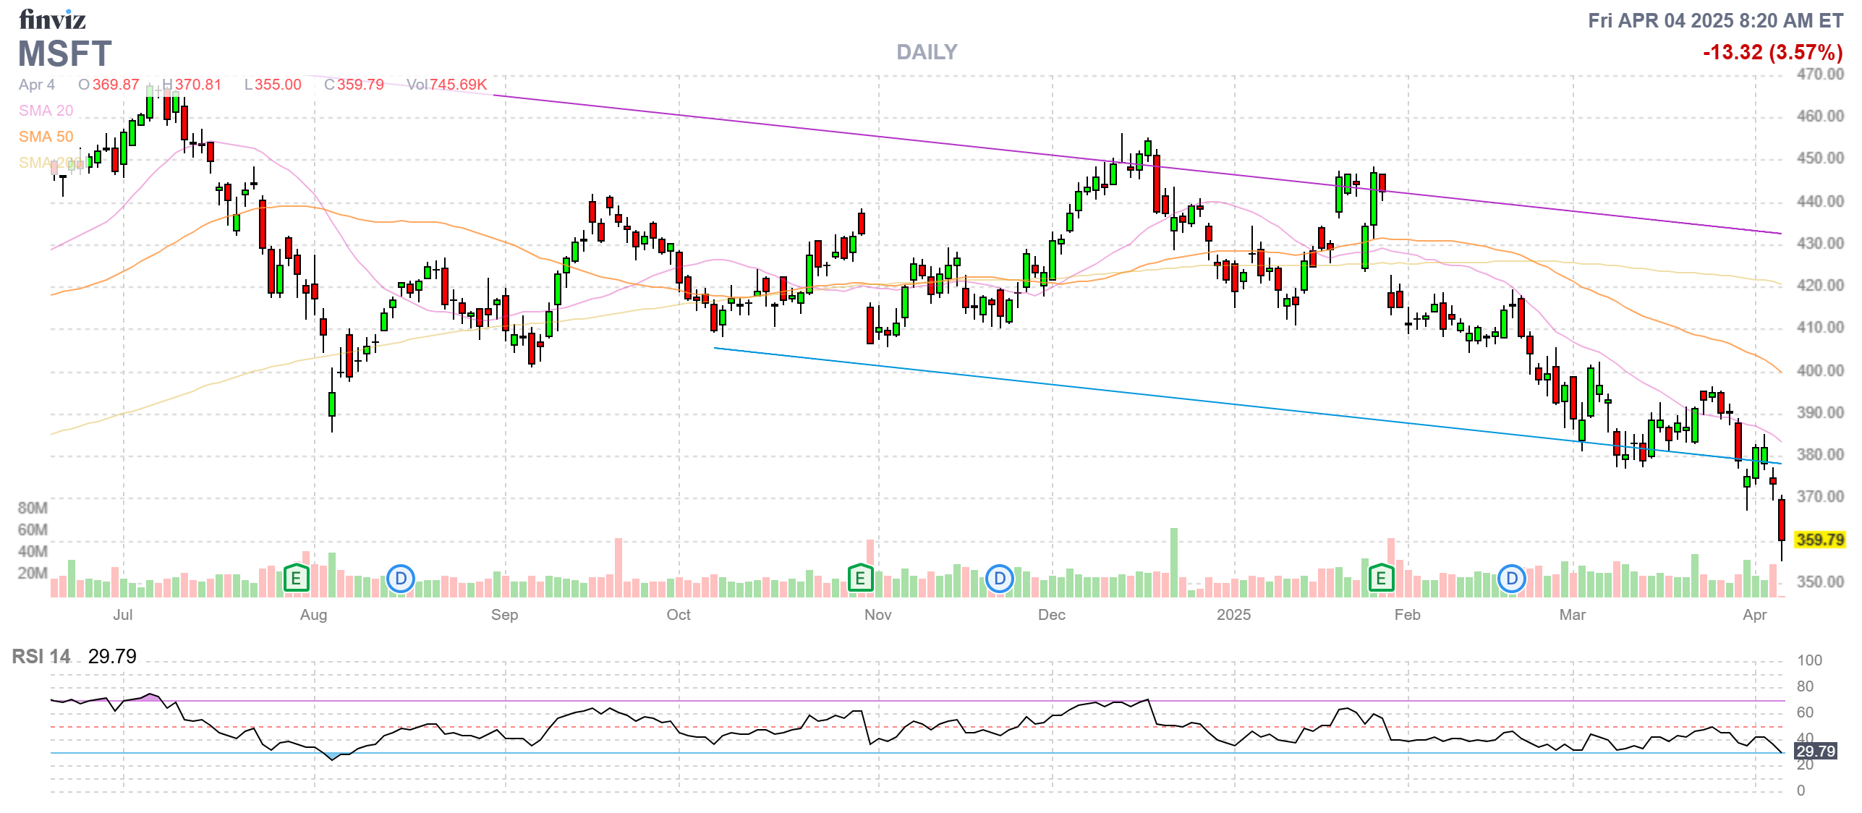1862x813 pixels.
Task: Click the low value 355.00
Action: pyautogui.click(x=278, y=85)
